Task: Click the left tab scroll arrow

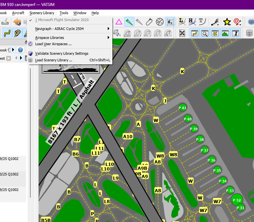Action: coord(16,58)
